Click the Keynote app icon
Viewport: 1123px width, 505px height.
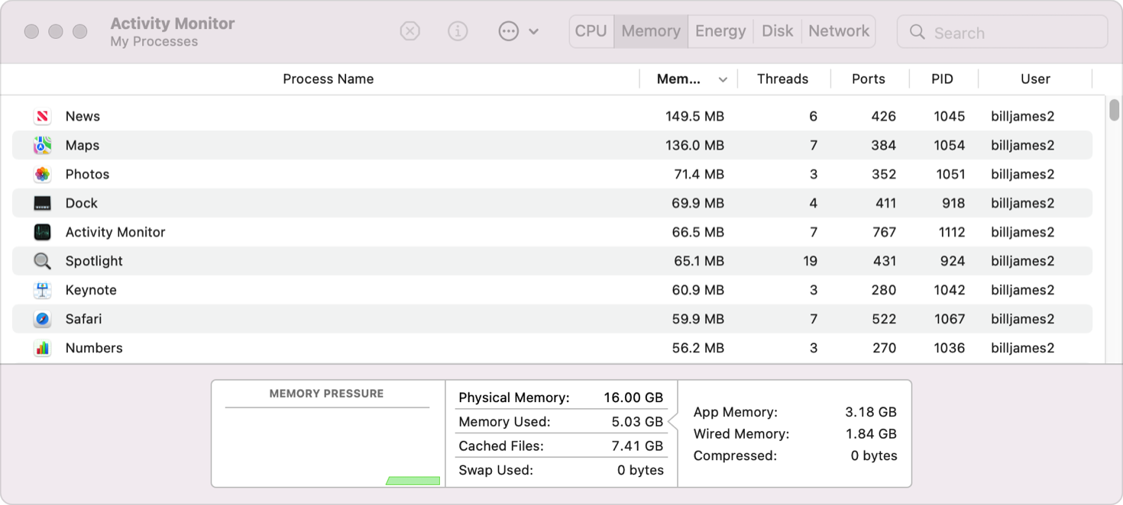[x=43, y=290]
